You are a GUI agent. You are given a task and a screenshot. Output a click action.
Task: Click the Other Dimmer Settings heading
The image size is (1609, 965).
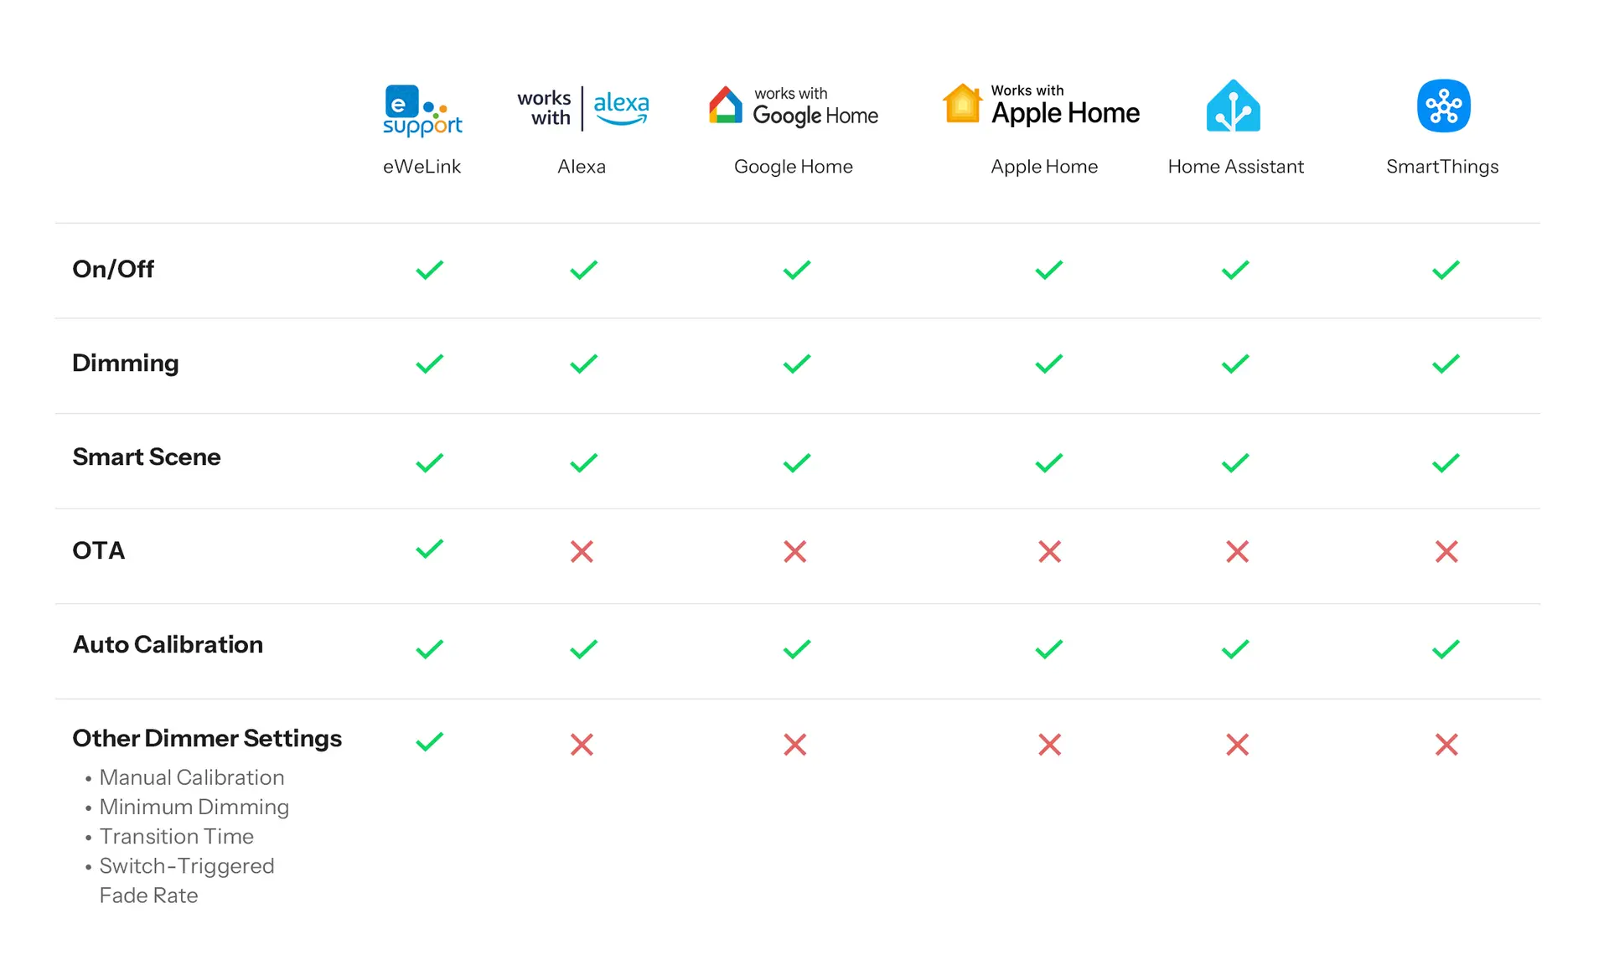click(207, 738)
